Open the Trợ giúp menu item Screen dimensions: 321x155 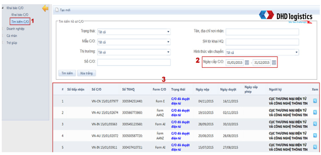[x=12, y=43]
